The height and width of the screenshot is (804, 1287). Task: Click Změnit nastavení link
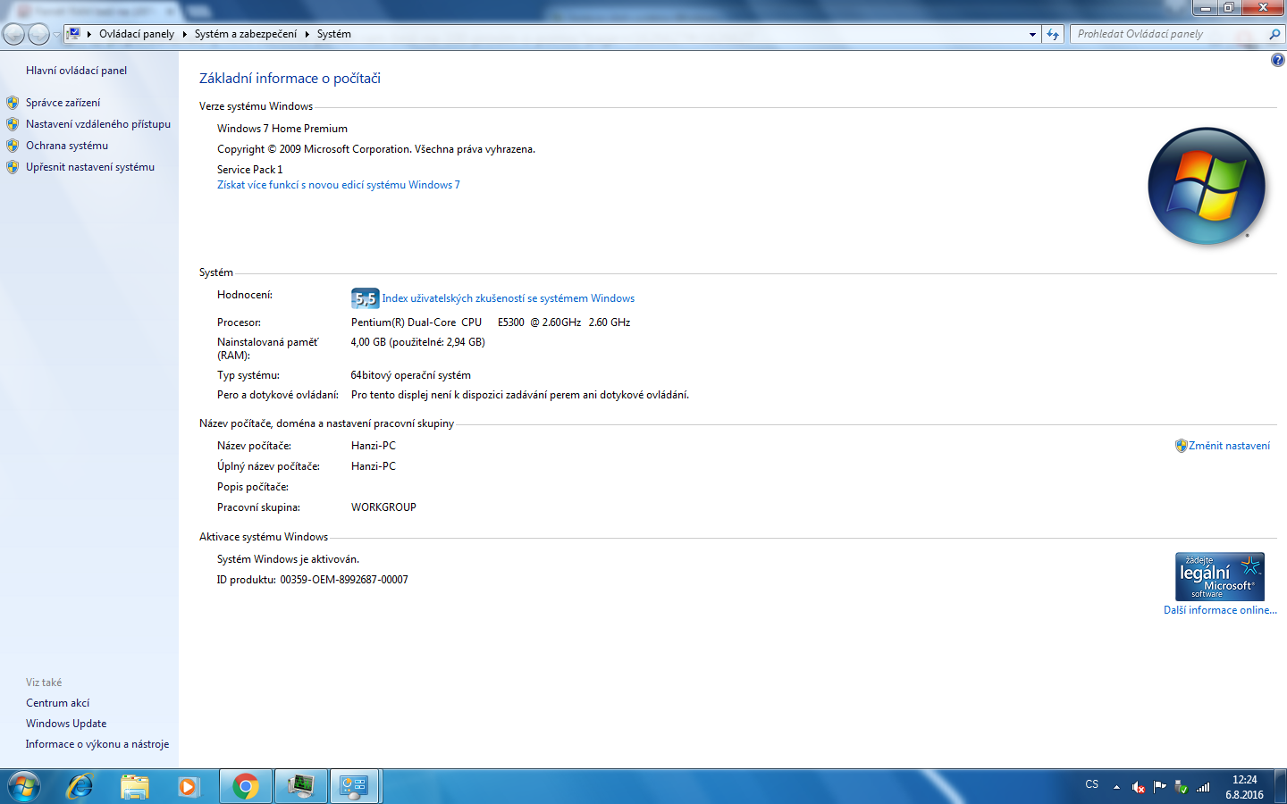click(x=1229, y=446)
